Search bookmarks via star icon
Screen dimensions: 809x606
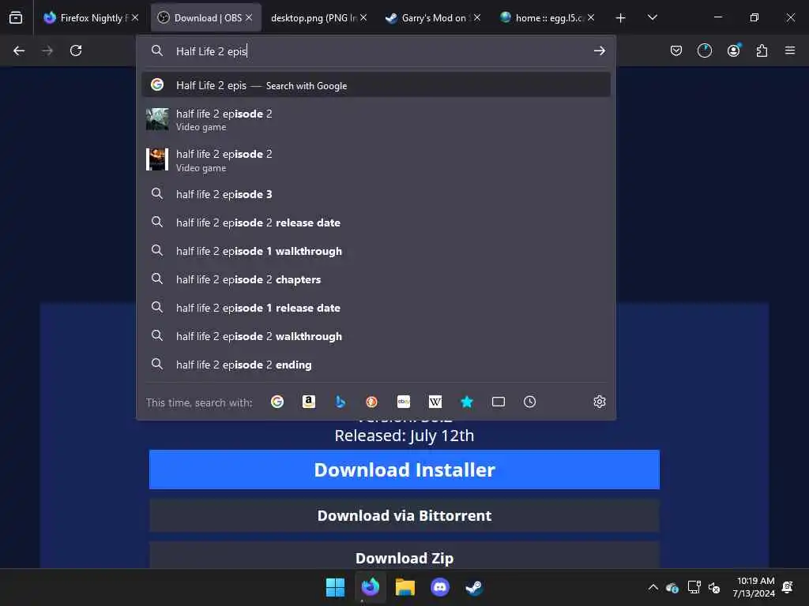(x=466, y=402)
